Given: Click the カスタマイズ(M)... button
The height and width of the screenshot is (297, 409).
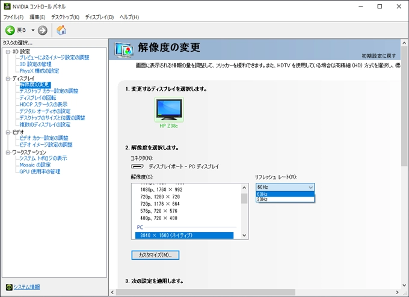Looking at the screenshot, I should point(155,255).
